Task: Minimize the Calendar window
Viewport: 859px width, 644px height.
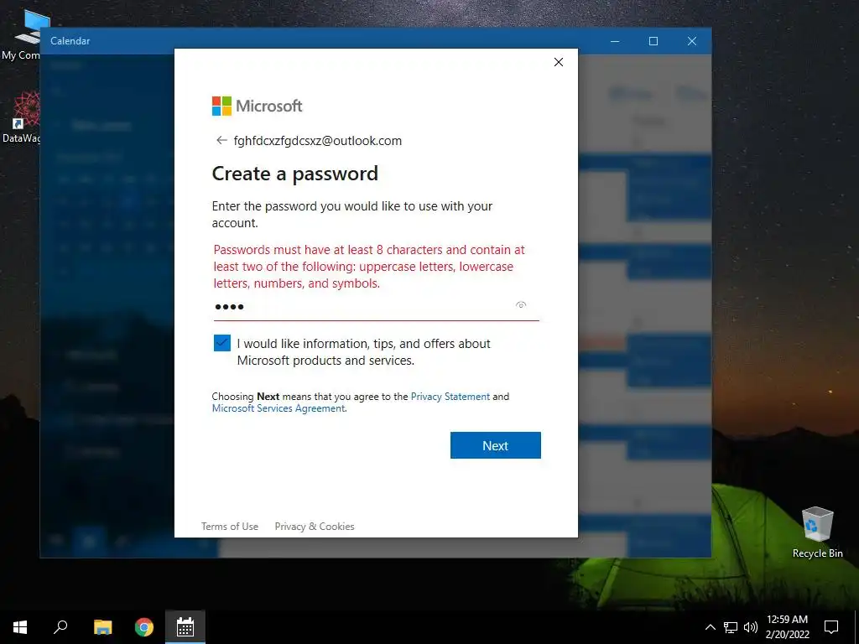Action: (x=615, y=41)
